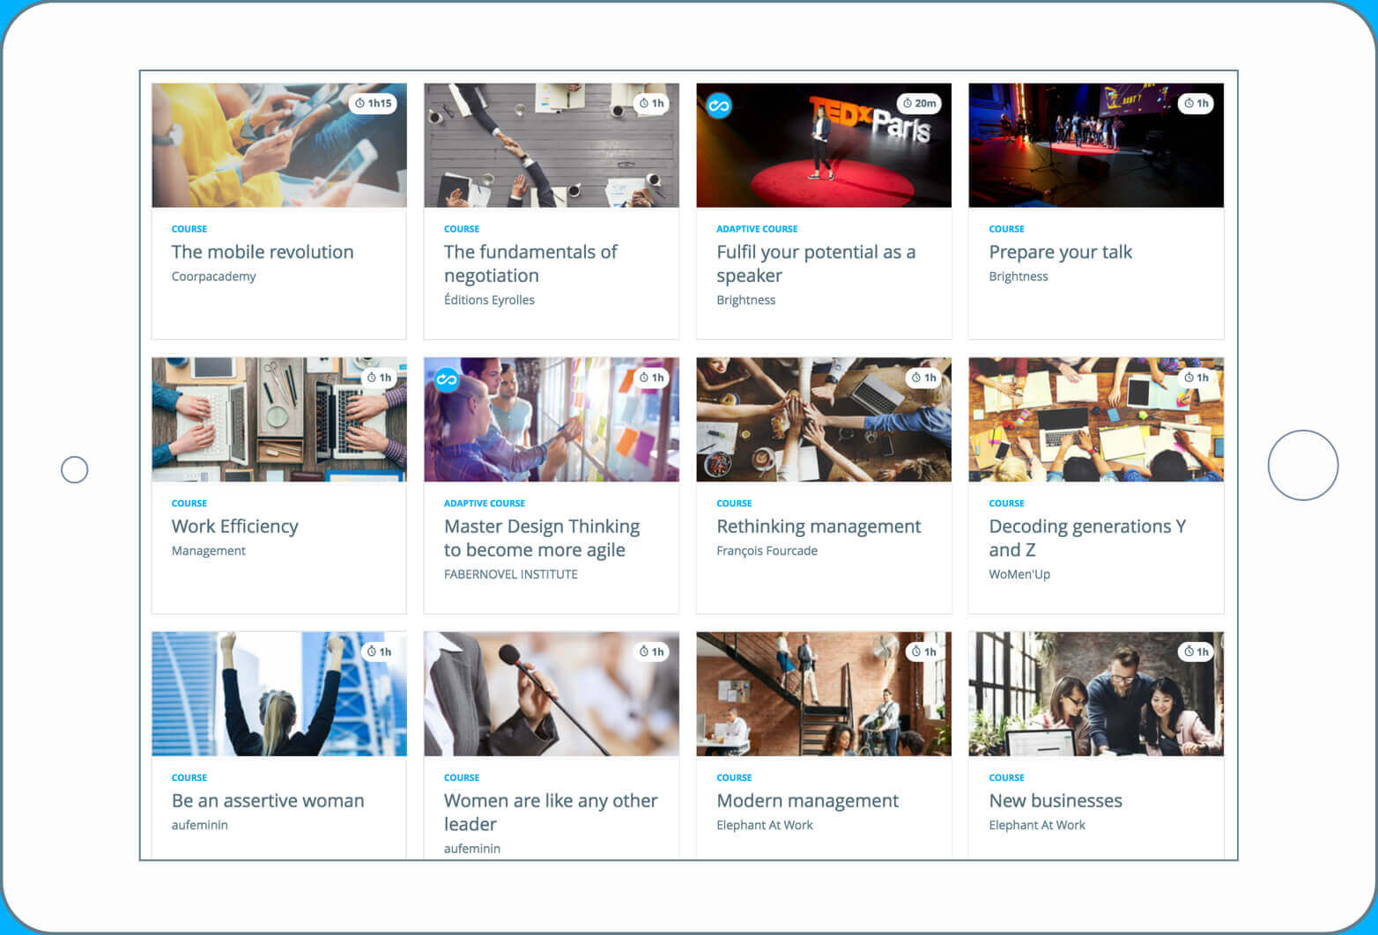Screen dimensions: 1378x935
Task: Click aufeminin under Be an assertive woman
Action: pos(200,825)
